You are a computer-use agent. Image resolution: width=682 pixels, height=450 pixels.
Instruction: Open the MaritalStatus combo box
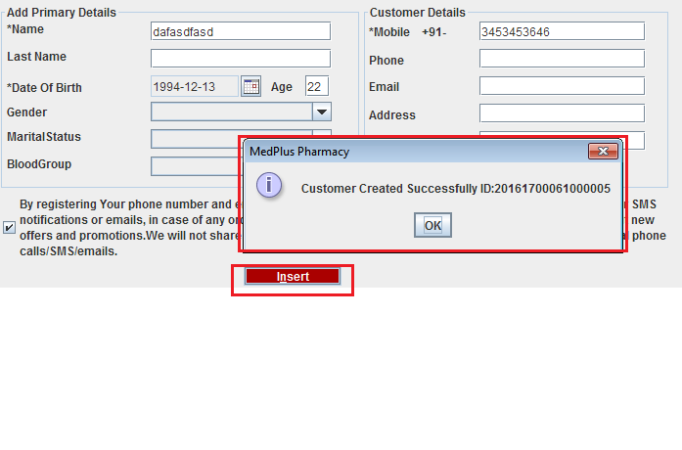(197, 139)
